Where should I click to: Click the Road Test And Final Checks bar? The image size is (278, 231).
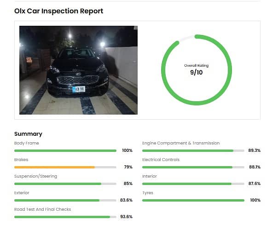click(65, 217)
